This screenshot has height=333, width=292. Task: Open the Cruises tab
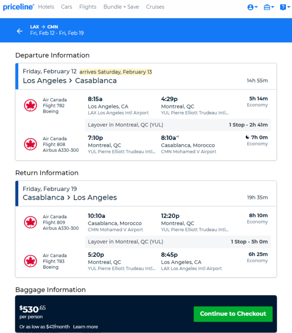click(x=155, y=7)
